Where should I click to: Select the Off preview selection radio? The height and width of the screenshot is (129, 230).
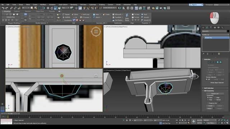207,79
